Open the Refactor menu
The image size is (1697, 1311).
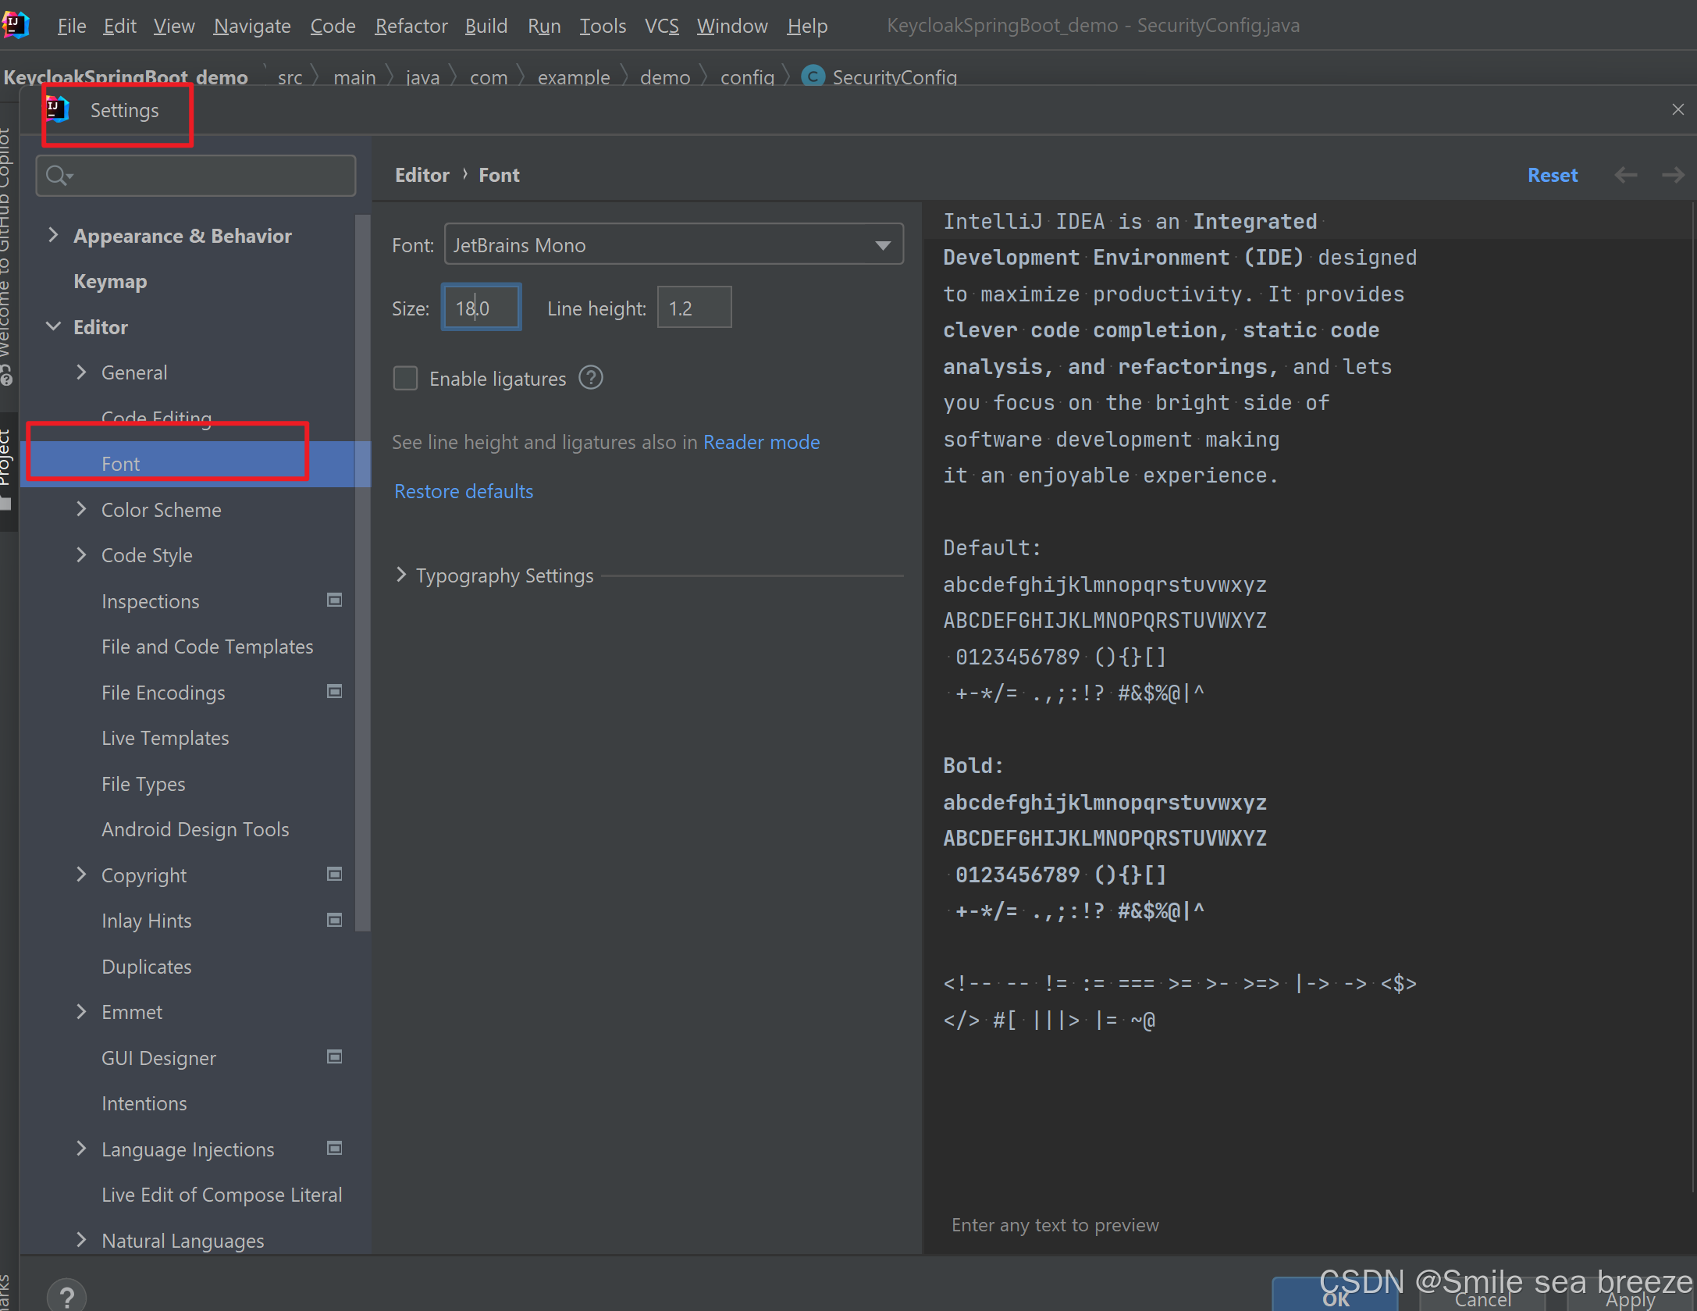click(x=411, y=26)
